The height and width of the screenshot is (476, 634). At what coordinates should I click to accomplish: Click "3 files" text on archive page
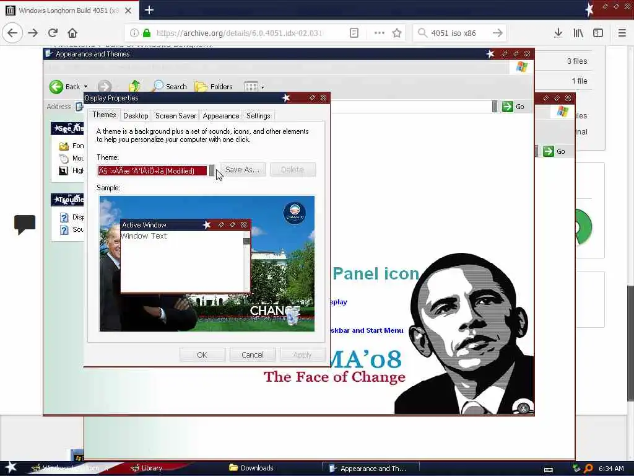[x=577, y=61]
